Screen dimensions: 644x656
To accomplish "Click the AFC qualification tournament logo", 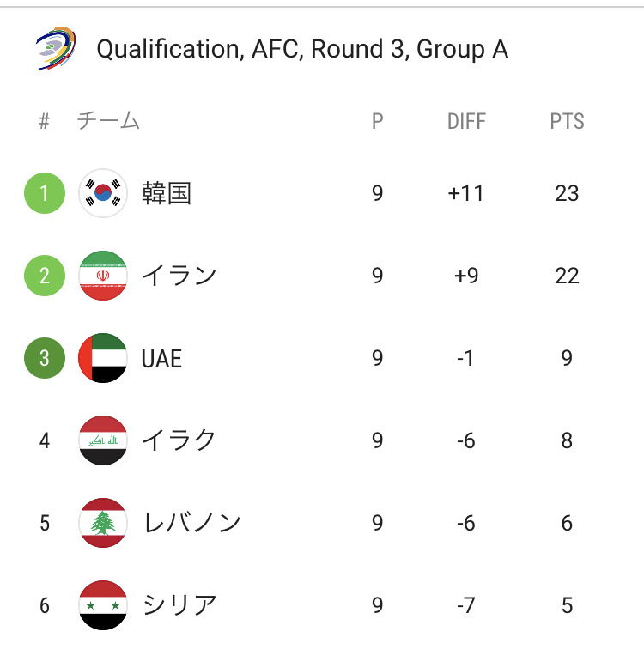I will point(56,48).
